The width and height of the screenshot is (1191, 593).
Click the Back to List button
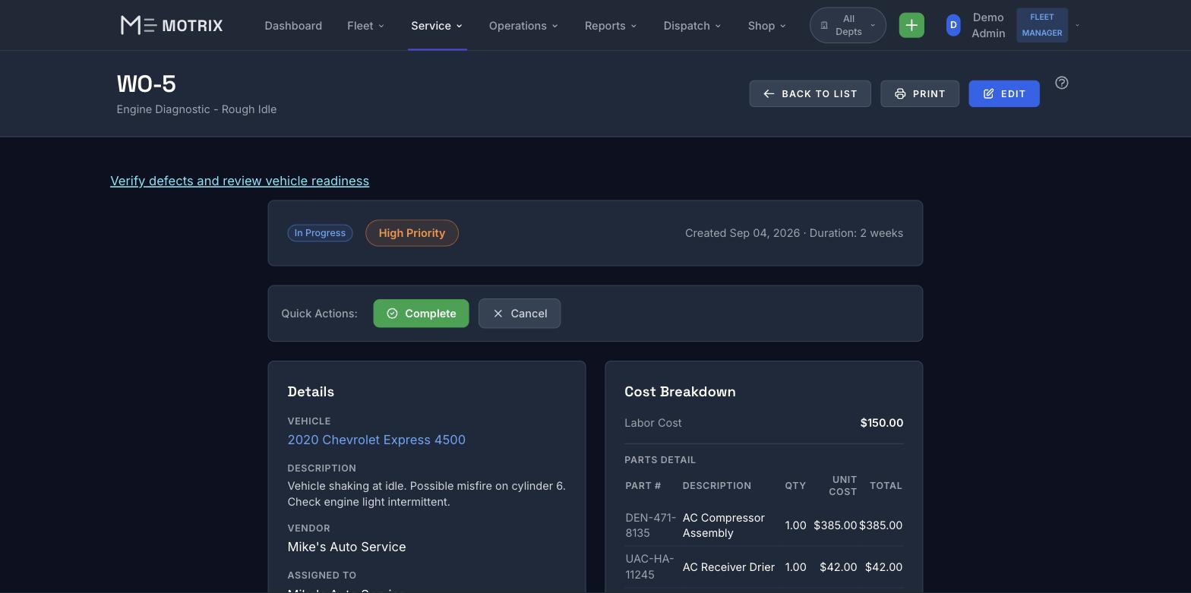point(810,93)
